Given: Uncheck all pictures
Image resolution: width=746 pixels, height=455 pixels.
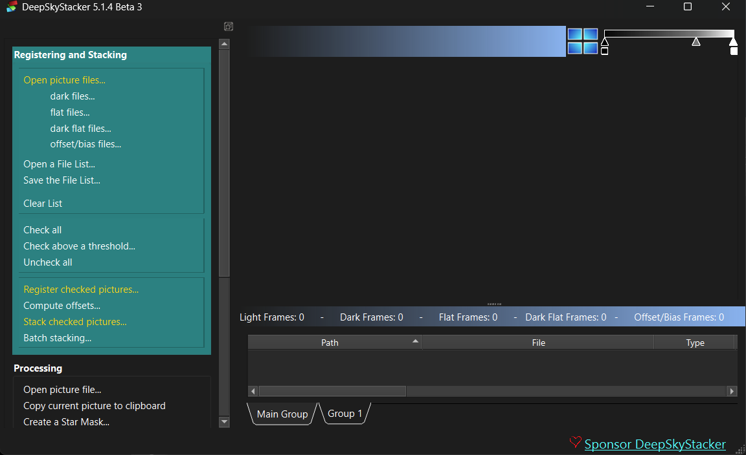Looking at the screenshot, I should tap(47, 262).
